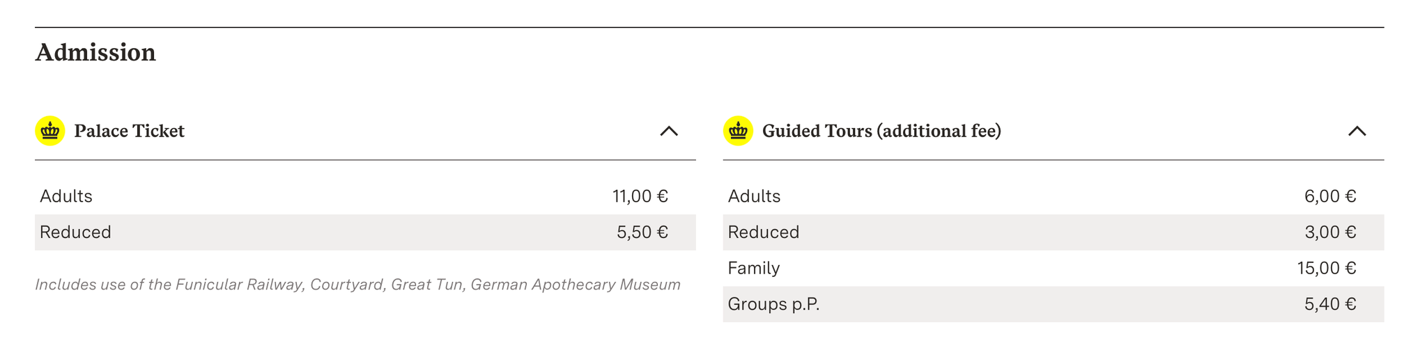Select the 5,50 € reduced price

[x=642, y=232]
